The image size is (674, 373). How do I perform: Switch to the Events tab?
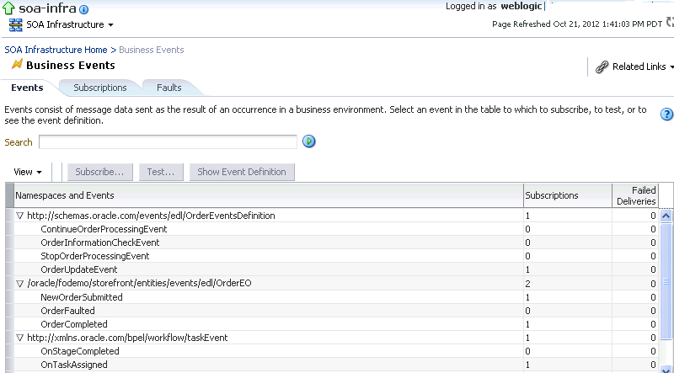(27, 88)
